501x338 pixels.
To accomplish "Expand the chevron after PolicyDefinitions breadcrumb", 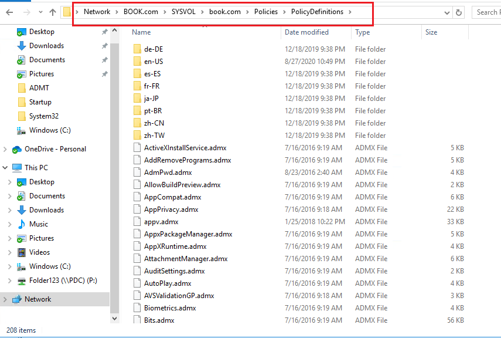I will pos(350,12).
